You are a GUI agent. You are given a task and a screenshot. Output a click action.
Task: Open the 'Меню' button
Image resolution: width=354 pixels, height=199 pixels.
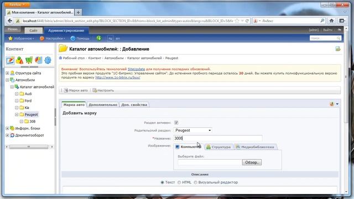click(x=12, y=29)
